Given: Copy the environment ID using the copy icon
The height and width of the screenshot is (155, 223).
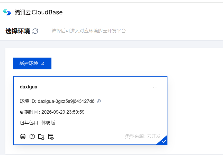Looking at the screenshot, I should coord(99,101).
